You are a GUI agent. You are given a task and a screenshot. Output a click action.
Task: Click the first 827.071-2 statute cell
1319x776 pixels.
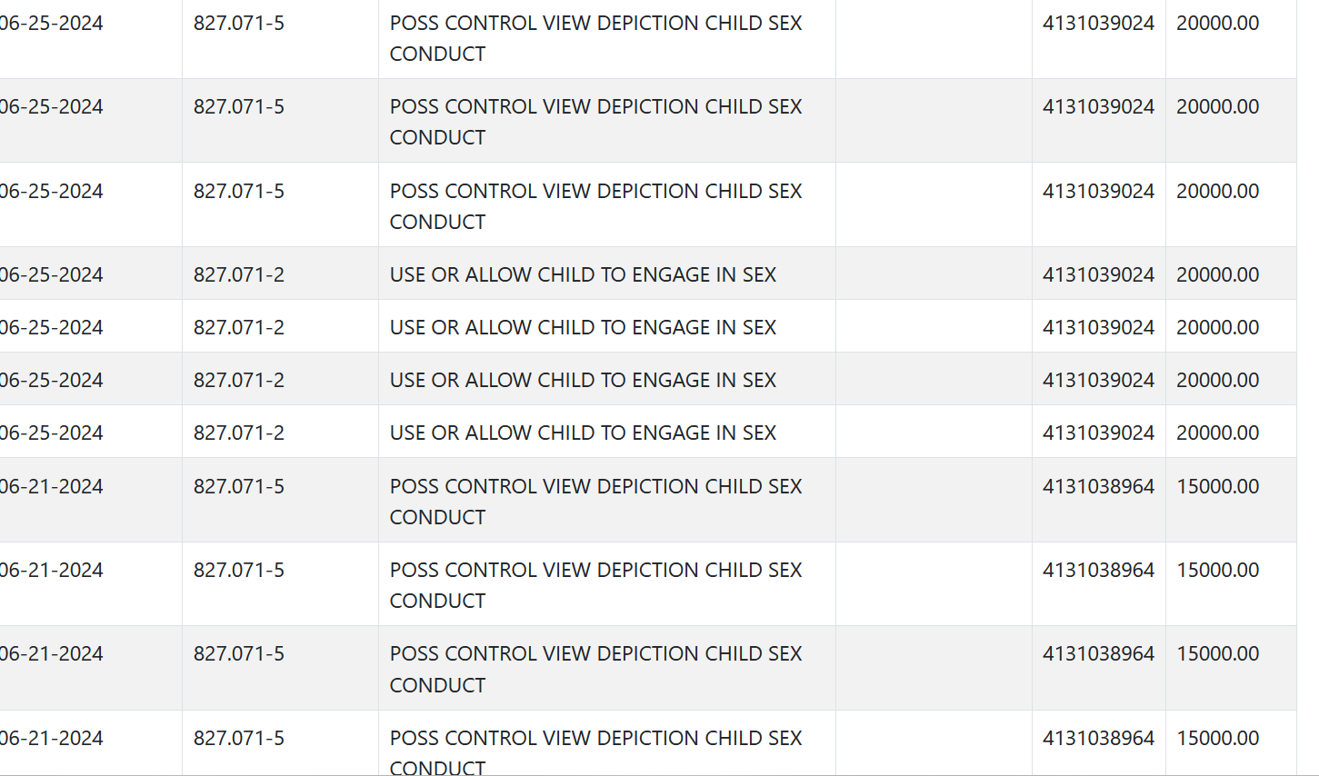point(239,274)
